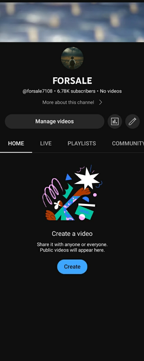Open the COMMUNITY tab

pyautogui.click(x=128, y=143)
